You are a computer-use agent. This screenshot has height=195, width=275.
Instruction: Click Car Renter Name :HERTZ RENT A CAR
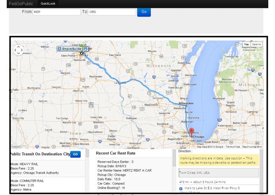tap(125, 171)
